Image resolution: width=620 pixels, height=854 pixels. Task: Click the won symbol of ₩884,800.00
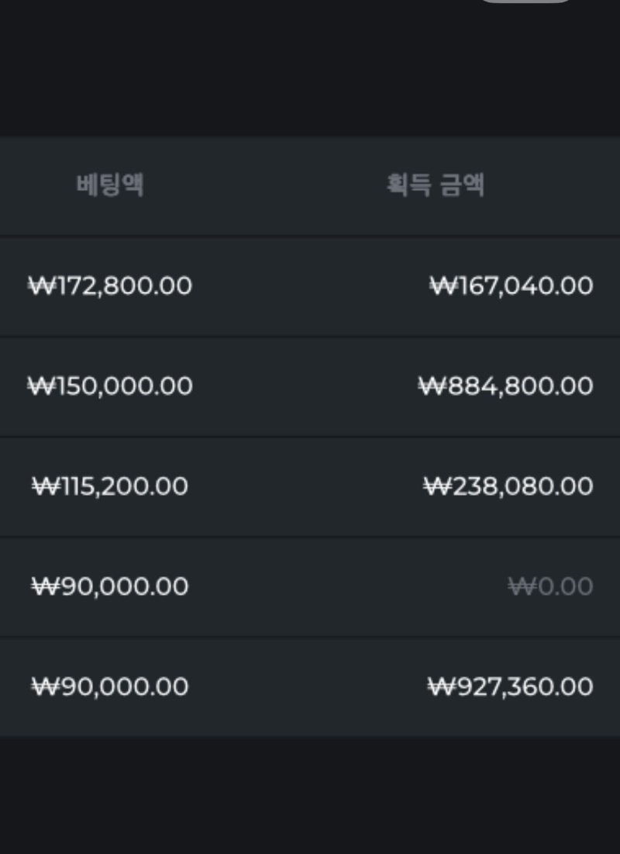(429, 386)
